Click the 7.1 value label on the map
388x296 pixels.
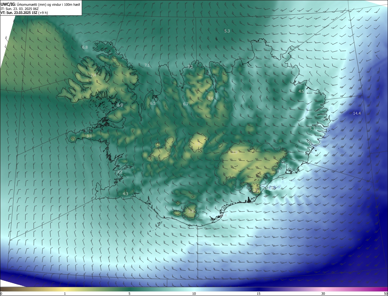pos(147,65)
